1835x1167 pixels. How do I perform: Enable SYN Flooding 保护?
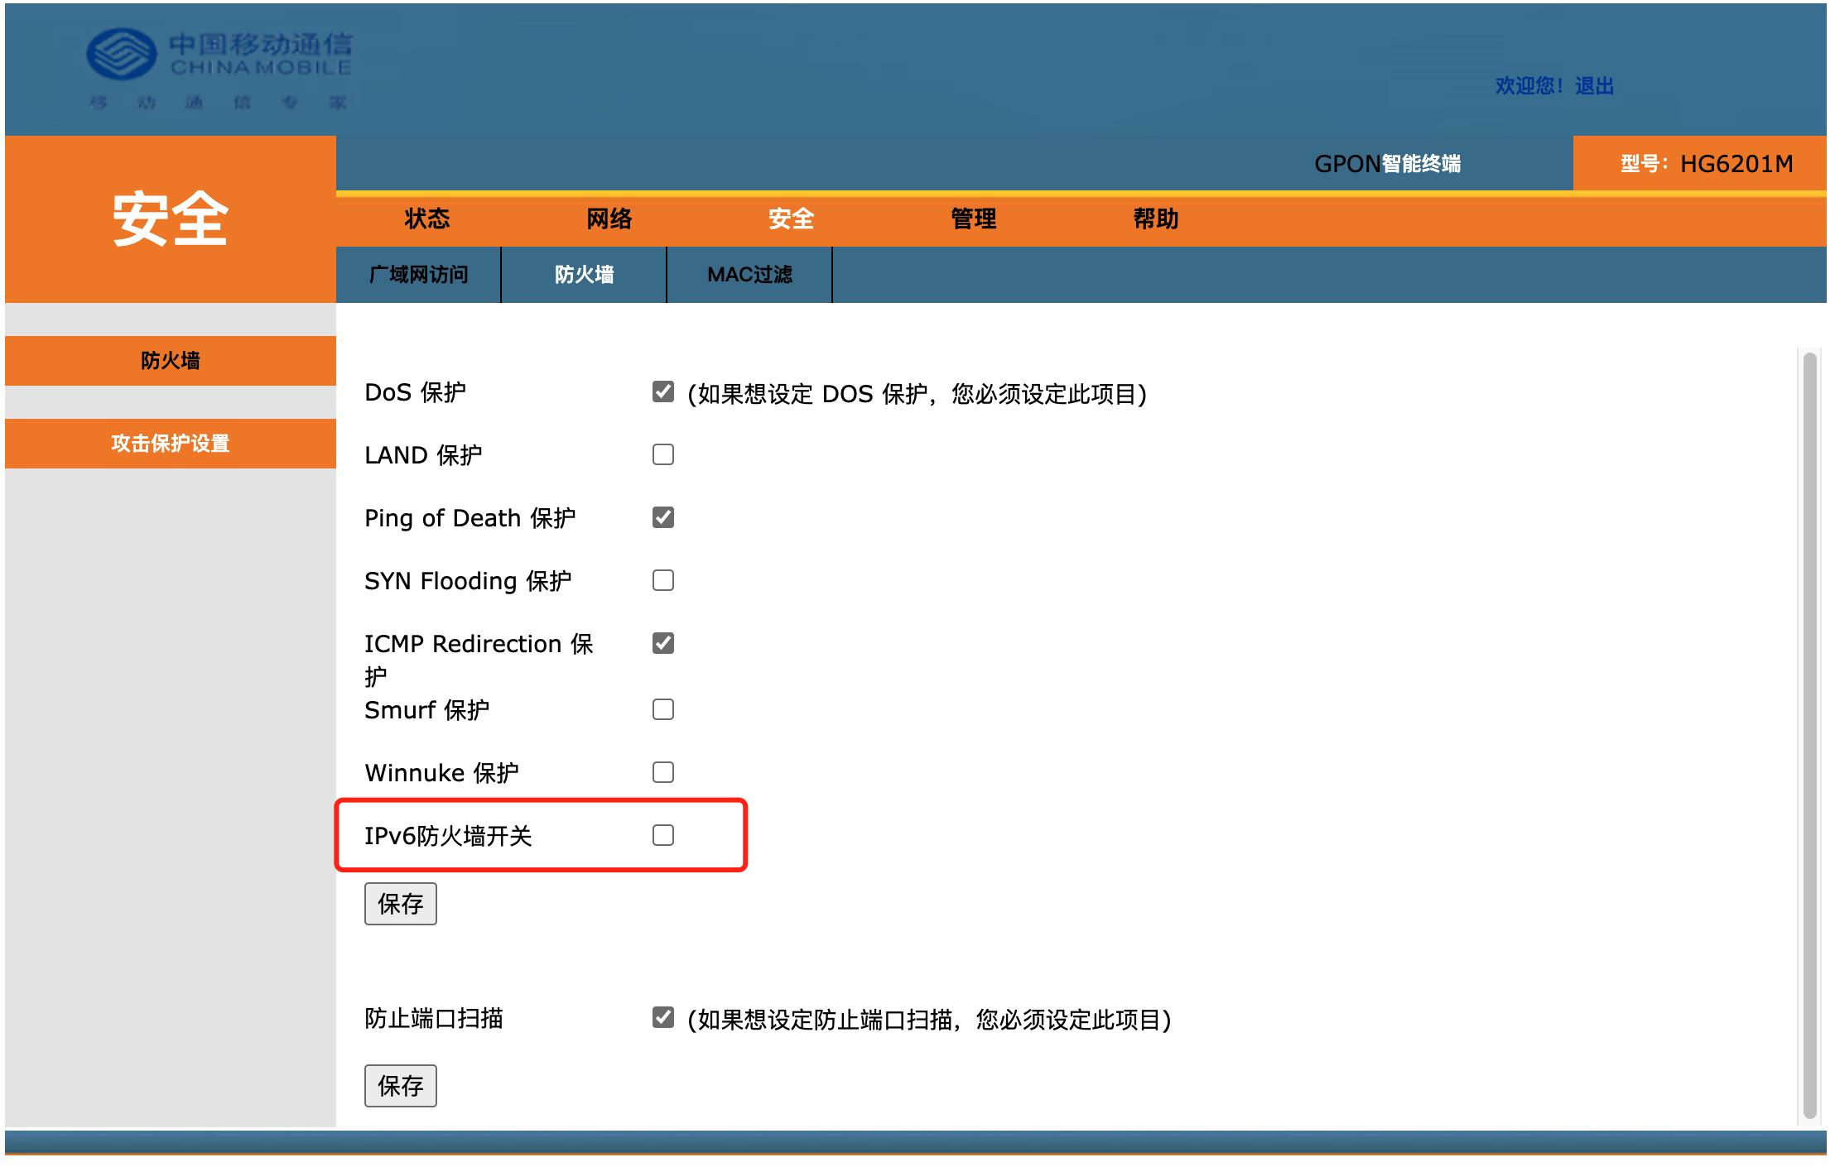(662, 582)
